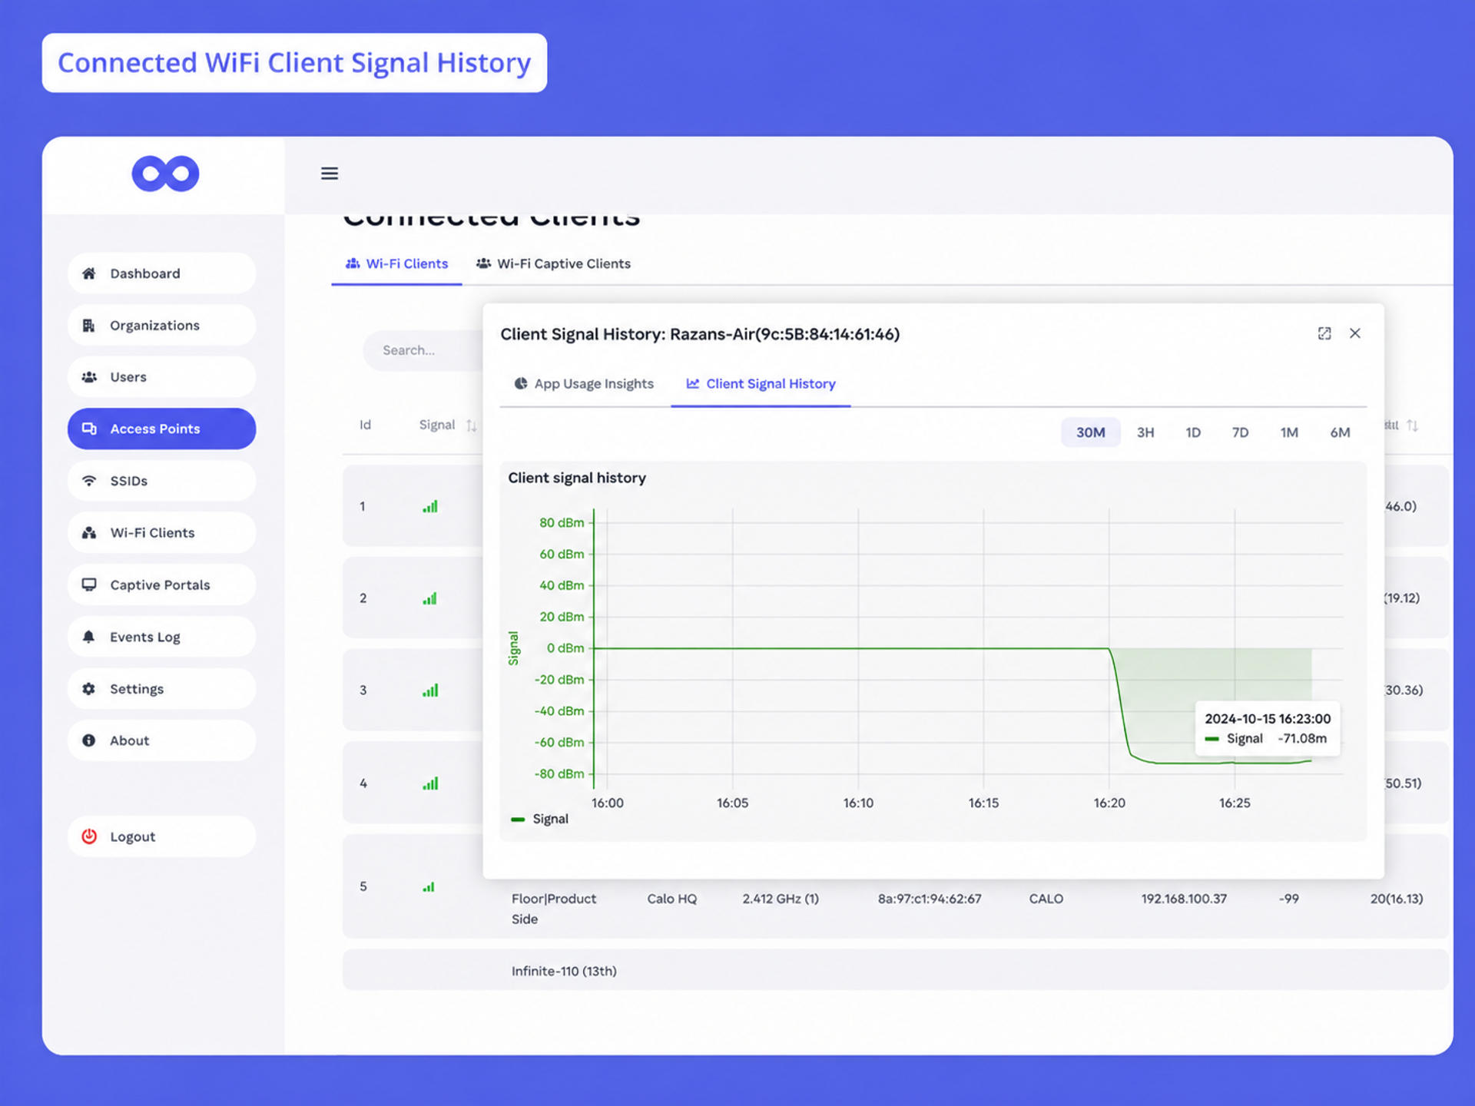
Task: Click the Logout button
Action: coord(161,836)
